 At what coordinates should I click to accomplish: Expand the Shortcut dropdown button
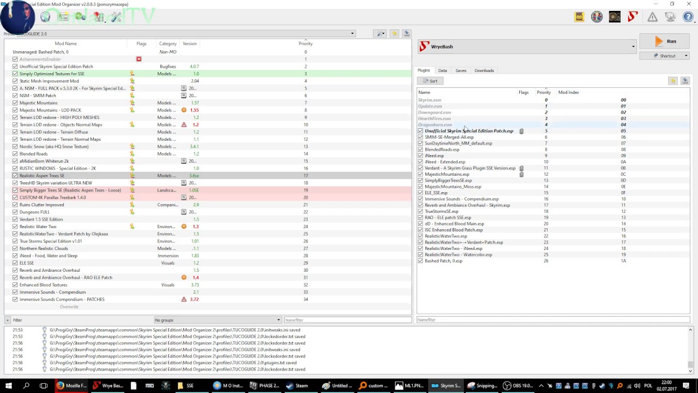click(686, 56)
